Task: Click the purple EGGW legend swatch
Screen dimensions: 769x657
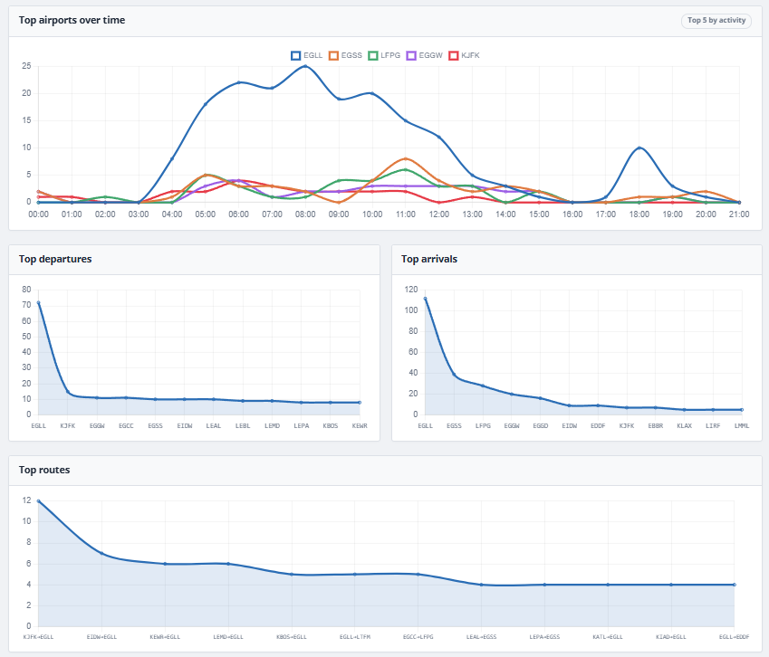Action: [411, 55]
